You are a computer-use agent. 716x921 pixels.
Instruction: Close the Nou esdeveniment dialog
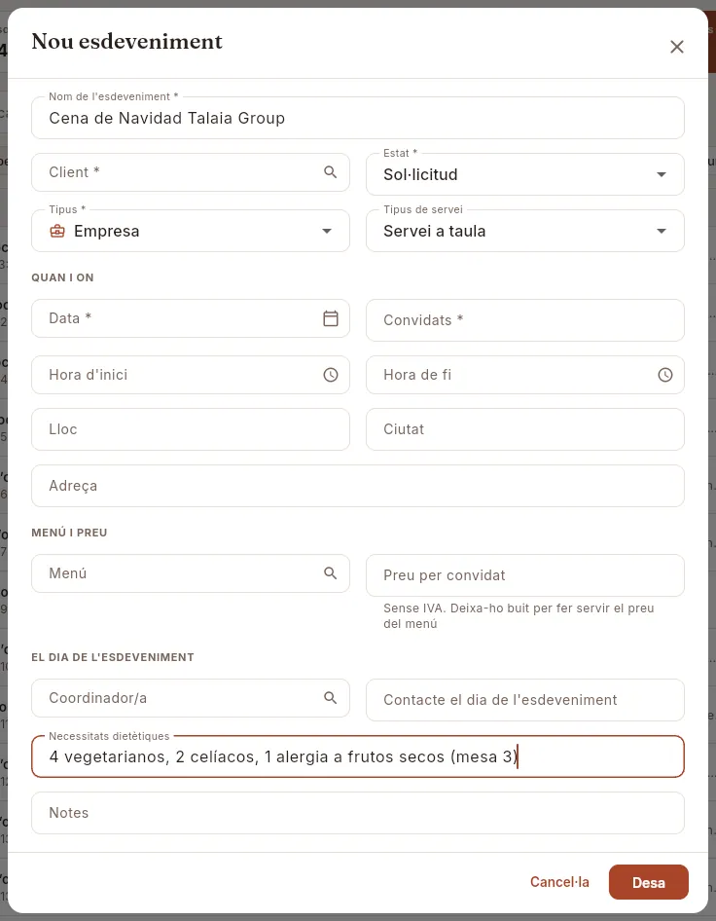tap(677, 47)
